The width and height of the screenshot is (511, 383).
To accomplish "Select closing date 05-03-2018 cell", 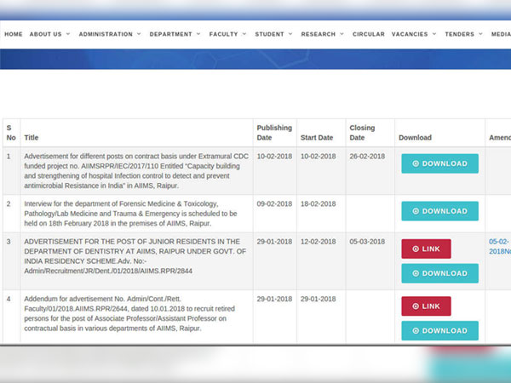I will (367, 242).
